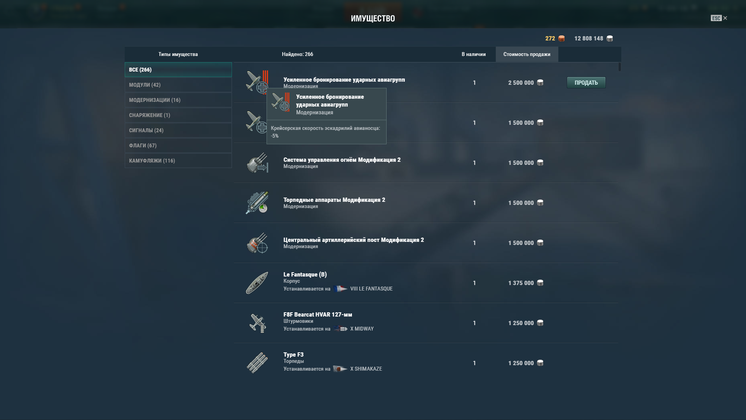Click the Le Fantasque (B) hull icon
The image size is (746, 420).
257,283
